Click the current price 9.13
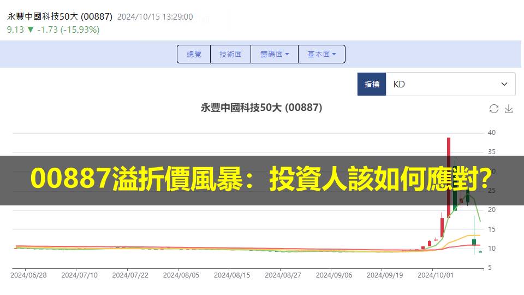524x295 pixels. [15, 29]
